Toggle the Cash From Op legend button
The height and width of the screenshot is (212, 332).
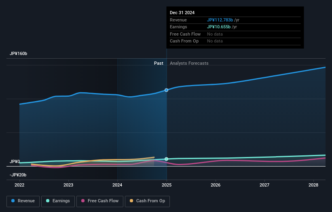(147, 201)
